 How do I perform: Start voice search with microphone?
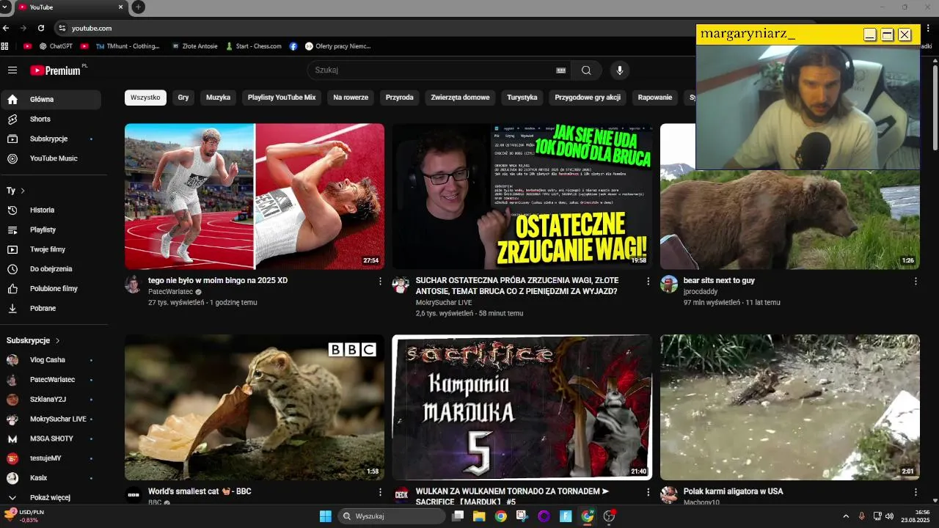tap(620, 70)
